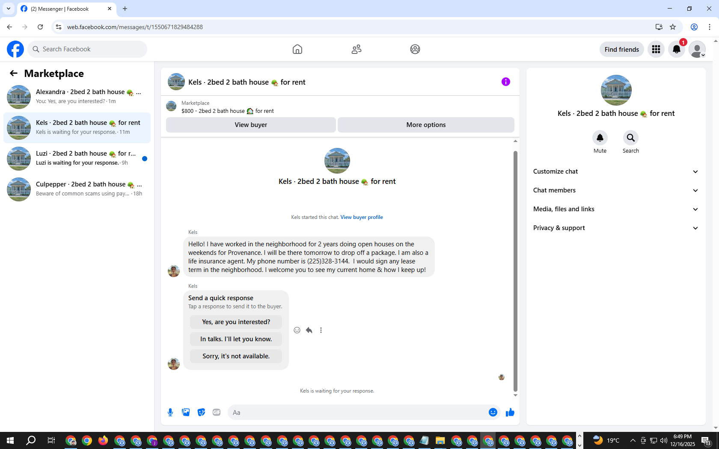This screenshot has width=719, height=449.
Task: Open Firefox from the taskbar
Action: tap(103, 440)
